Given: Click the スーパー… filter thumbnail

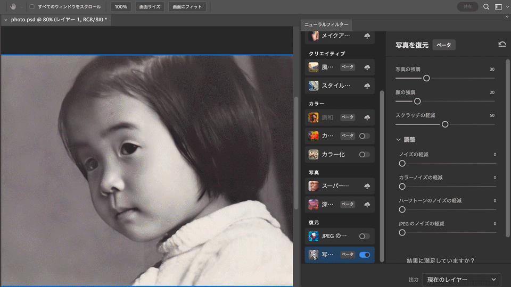Looking at the screenshot, I should pos(314,186).
